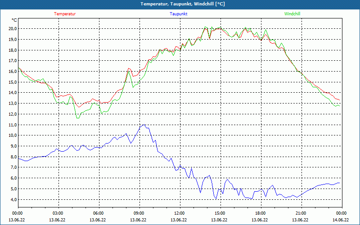The height and width of the screenshot is (225, 360).
Task: Click the '17,0' y-axis value
Action: click(x=13, y=61)
